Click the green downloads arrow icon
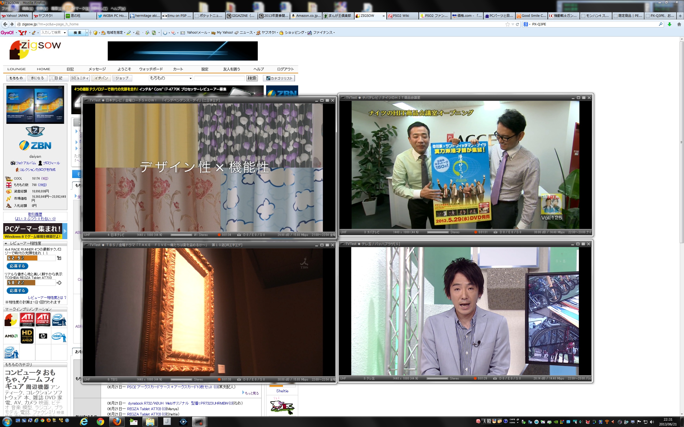This screenshot has width=684, height=427. (669, 24)
